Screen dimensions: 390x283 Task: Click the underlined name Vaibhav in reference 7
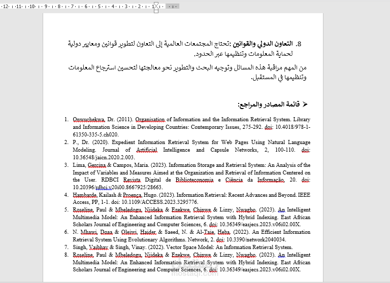point(99,247)
